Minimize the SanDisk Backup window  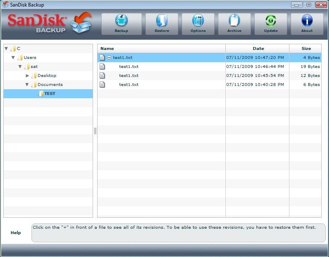click(x=296, y=5)
